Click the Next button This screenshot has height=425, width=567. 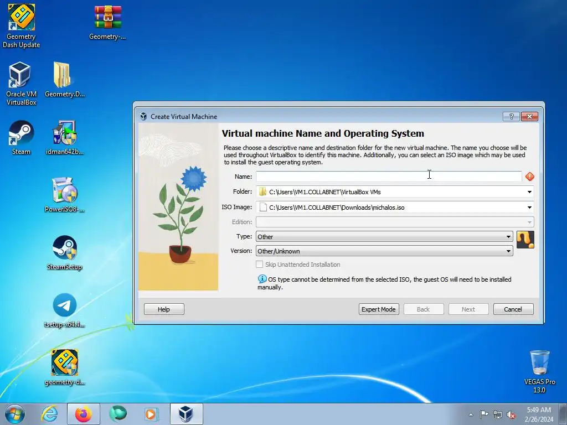(x=468, y=309)
